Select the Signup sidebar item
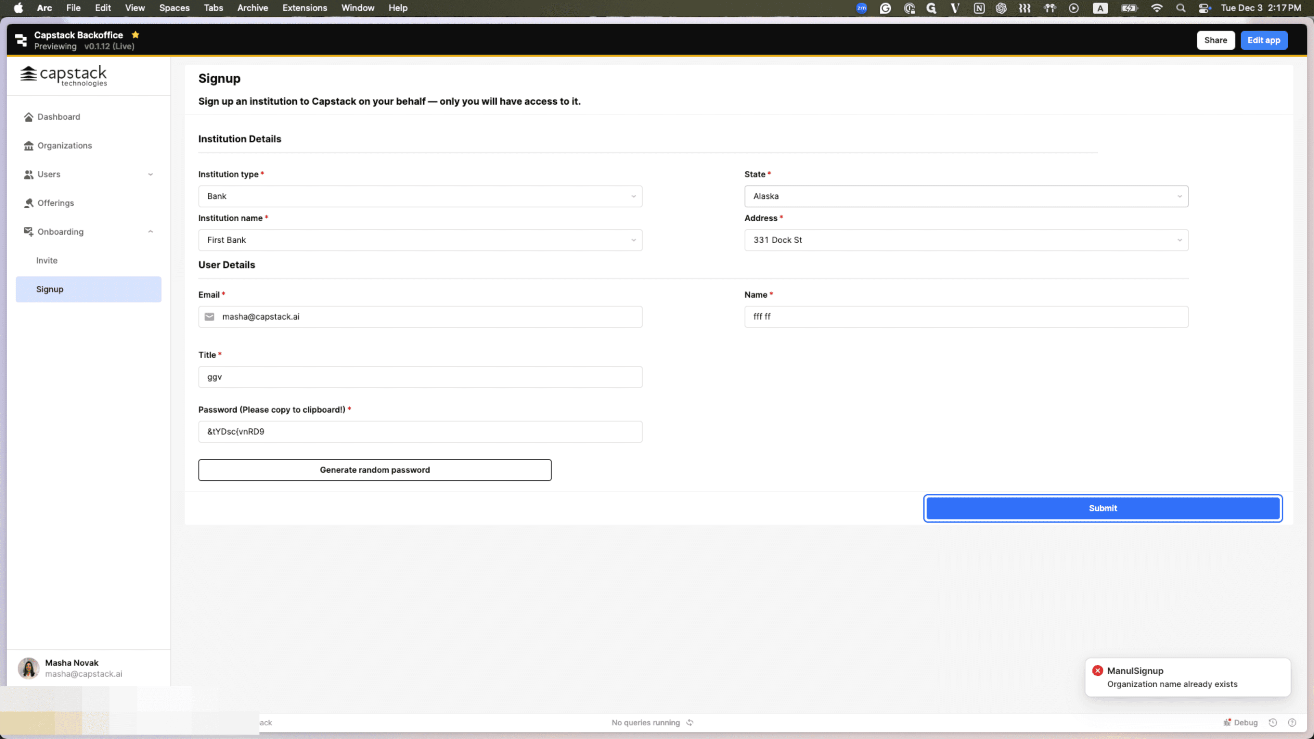The width and height of the screenshot is (1314, 739). [x=88, y=289]
